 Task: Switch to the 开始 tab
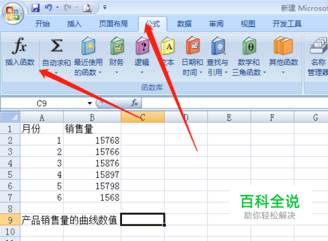coord(43,24)
